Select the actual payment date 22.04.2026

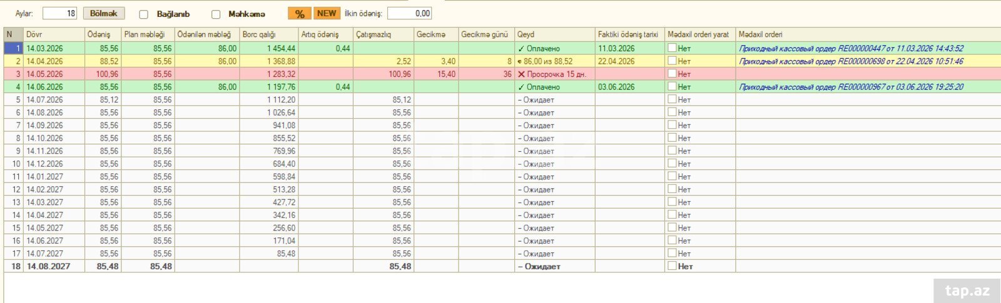[x=630, y=61]
